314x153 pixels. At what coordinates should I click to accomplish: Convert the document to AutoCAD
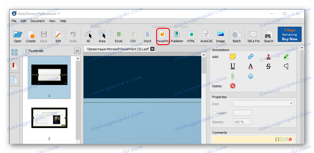(206, 36)
